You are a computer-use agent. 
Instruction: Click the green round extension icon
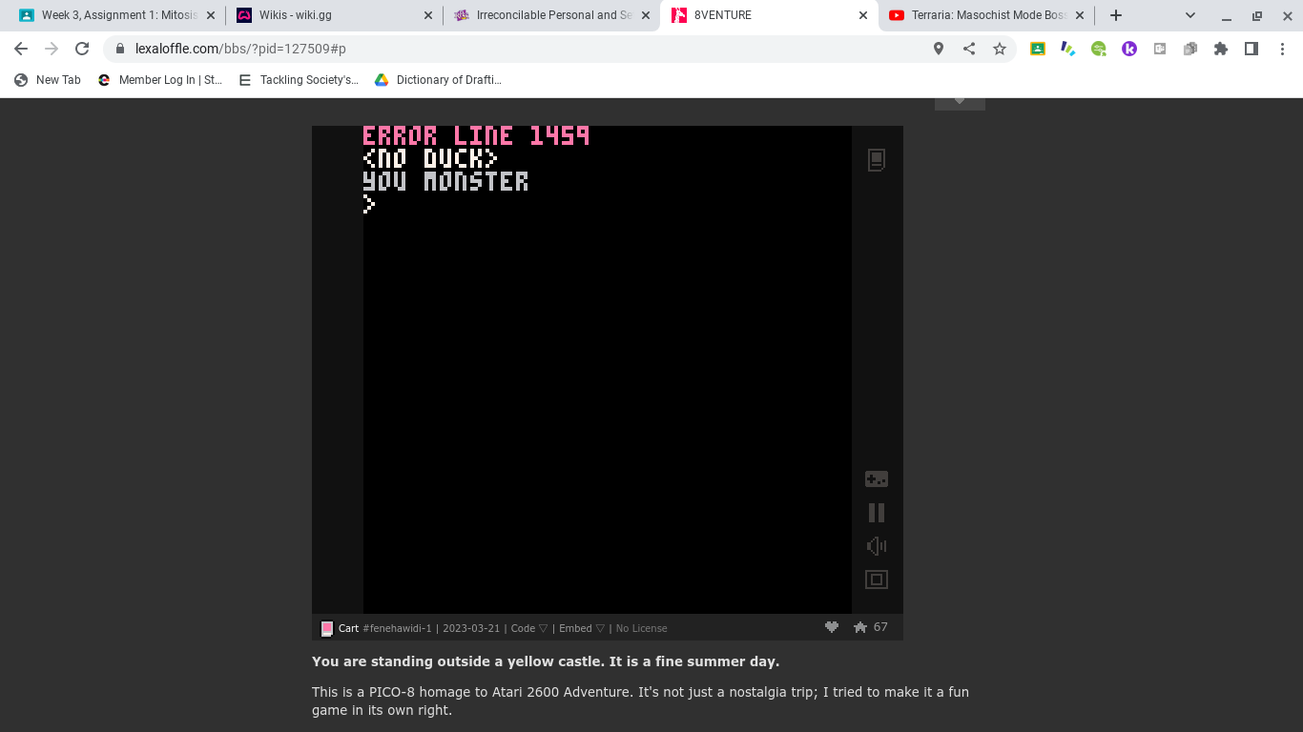1099,49
